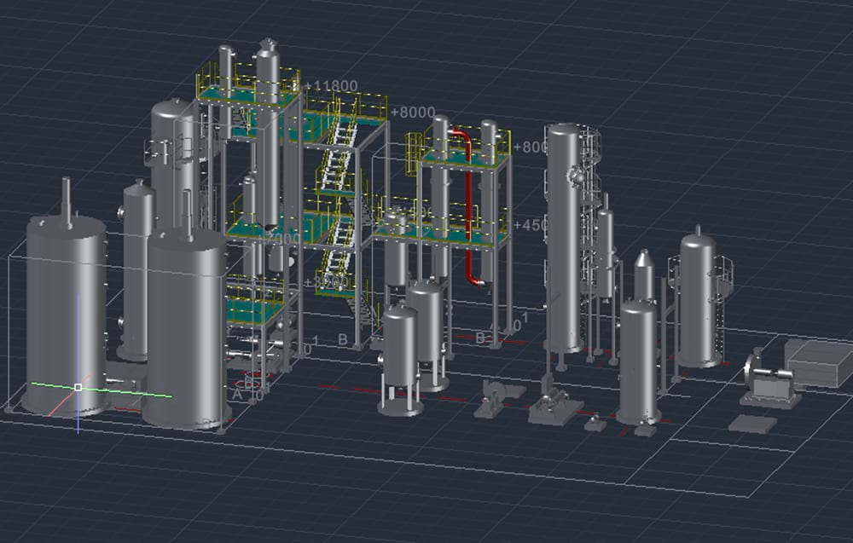Select the teal top platform at the +11800 level

[248, 95]
